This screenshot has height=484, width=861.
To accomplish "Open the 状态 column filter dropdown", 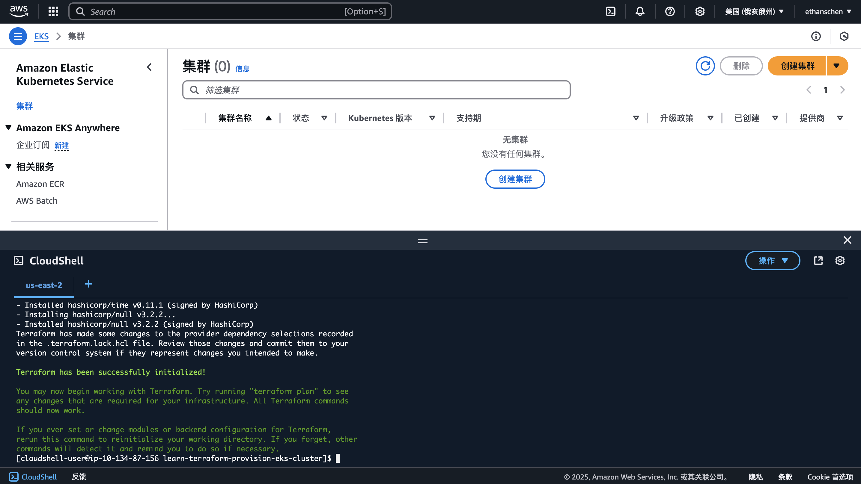I will tap(324, 118).
